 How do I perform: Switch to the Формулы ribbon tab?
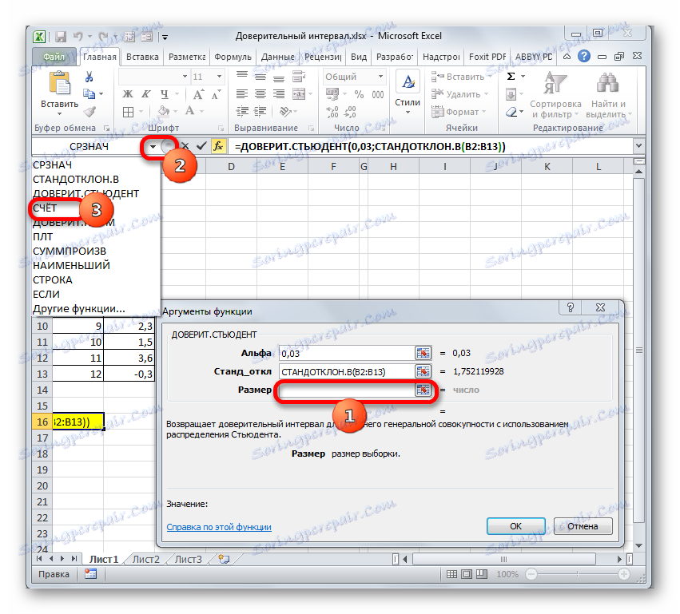233,57
